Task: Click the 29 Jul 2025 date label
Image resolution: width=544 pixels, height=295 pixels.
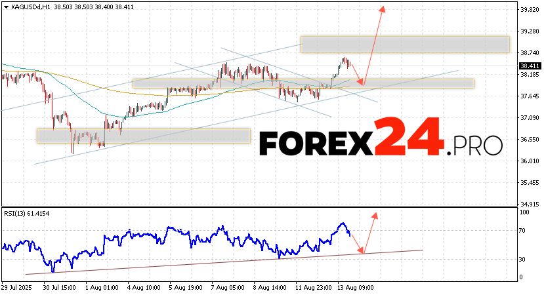Action: coord(16,288)
